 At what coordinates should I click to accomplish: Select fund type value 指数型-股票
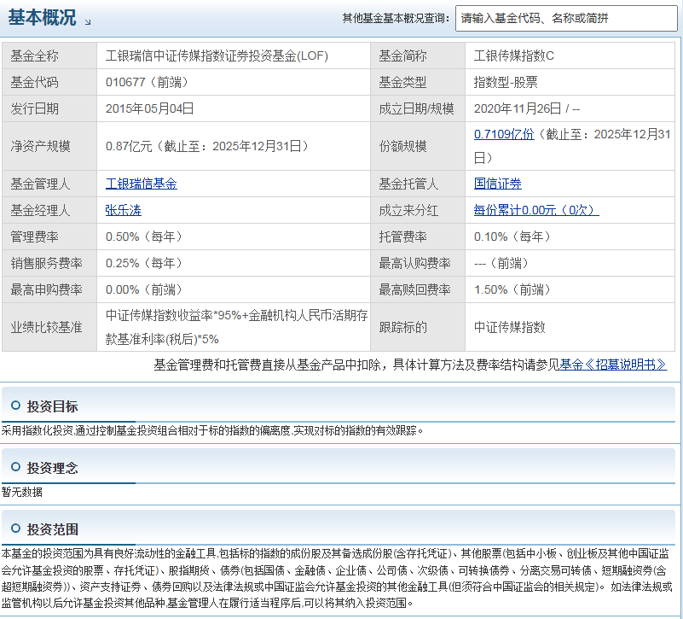506,82
